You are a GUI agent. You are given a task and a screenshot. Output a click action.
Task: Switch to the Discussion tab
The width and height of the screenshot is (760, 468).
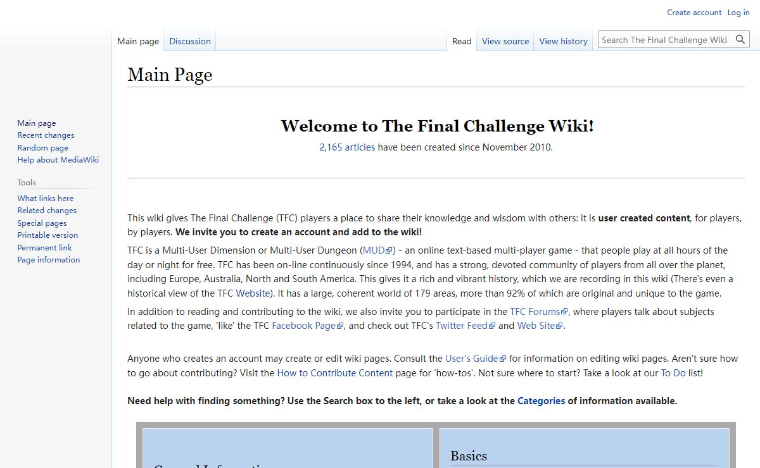point(190,41)
